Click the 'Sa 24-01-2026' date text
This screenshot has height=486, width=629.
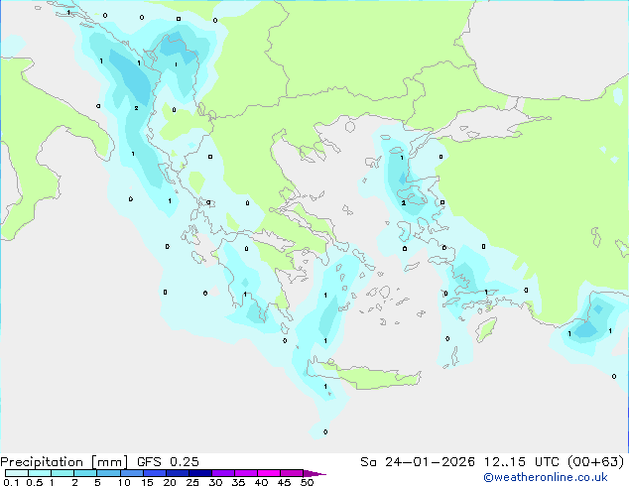[x=418, y=462]
